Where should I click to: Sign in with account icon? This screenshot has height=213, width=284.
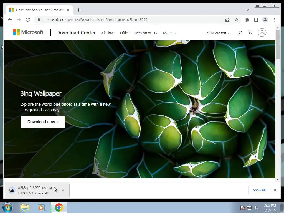click(262, 32)
